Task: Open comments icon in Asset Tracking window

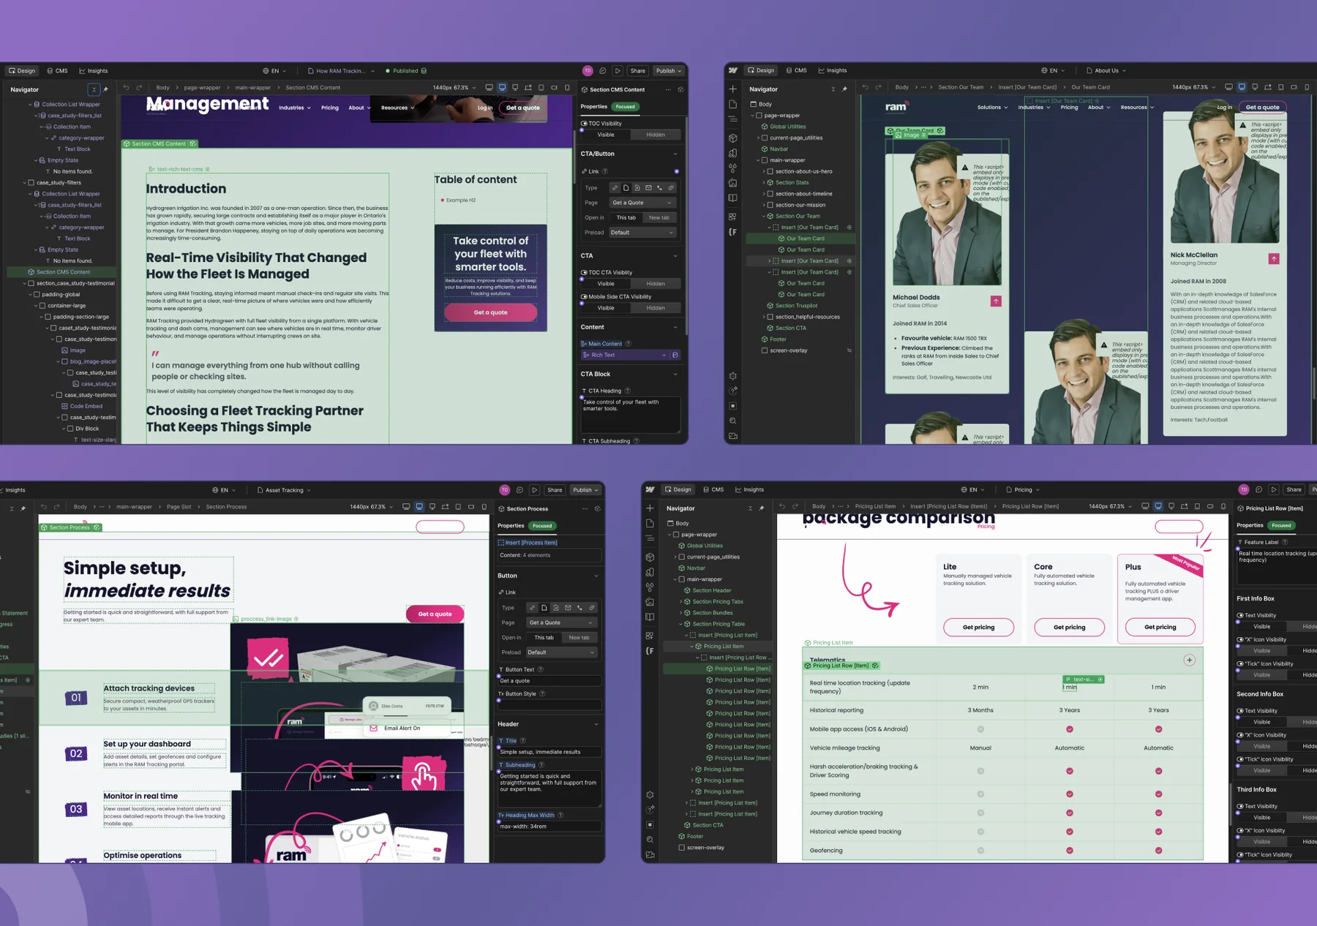Action: (x=519, y=490)
